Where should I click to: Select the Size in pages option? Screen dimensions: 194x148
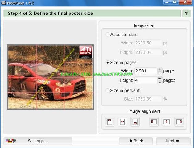coord(107,63)
